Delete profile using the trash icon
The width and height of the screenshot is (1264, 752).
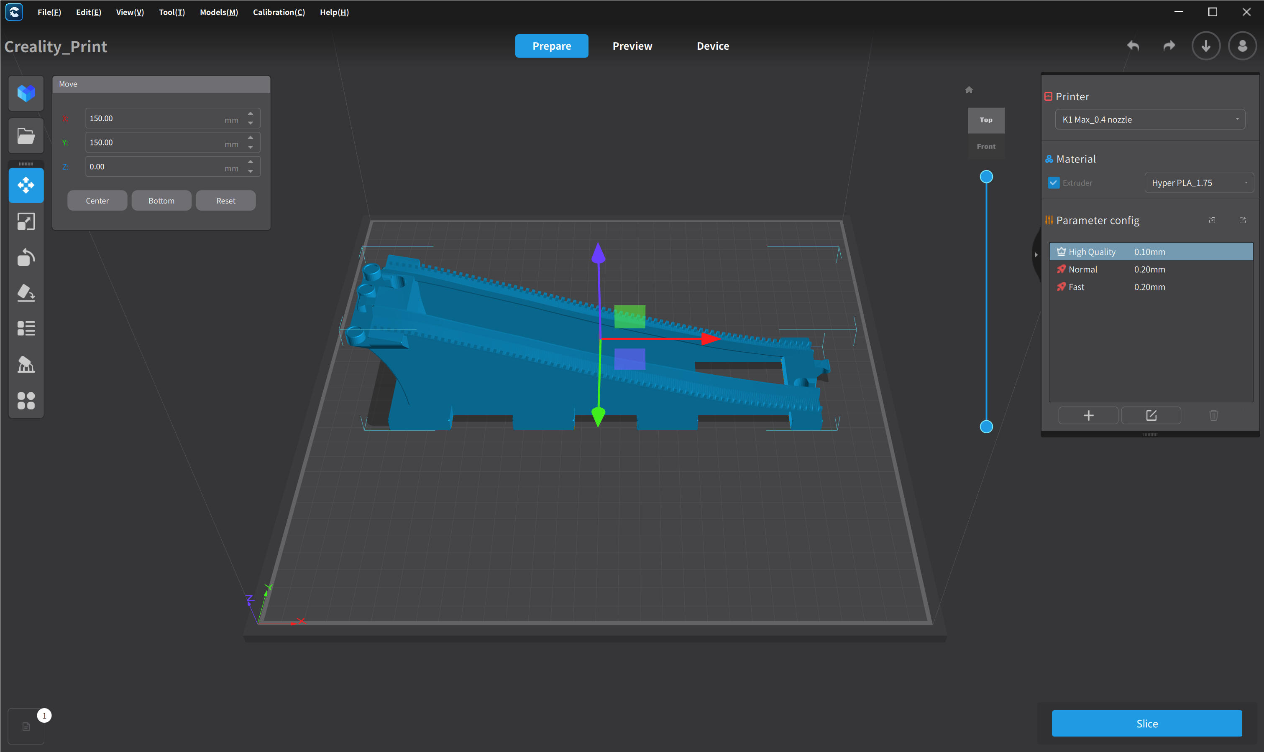1213,416
